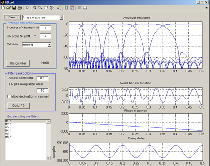Click the toolbar dock arrow at far right

tap(207, 8)
